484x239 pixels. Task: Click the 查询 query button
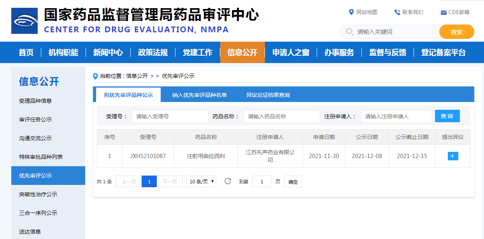coord(447,116)
